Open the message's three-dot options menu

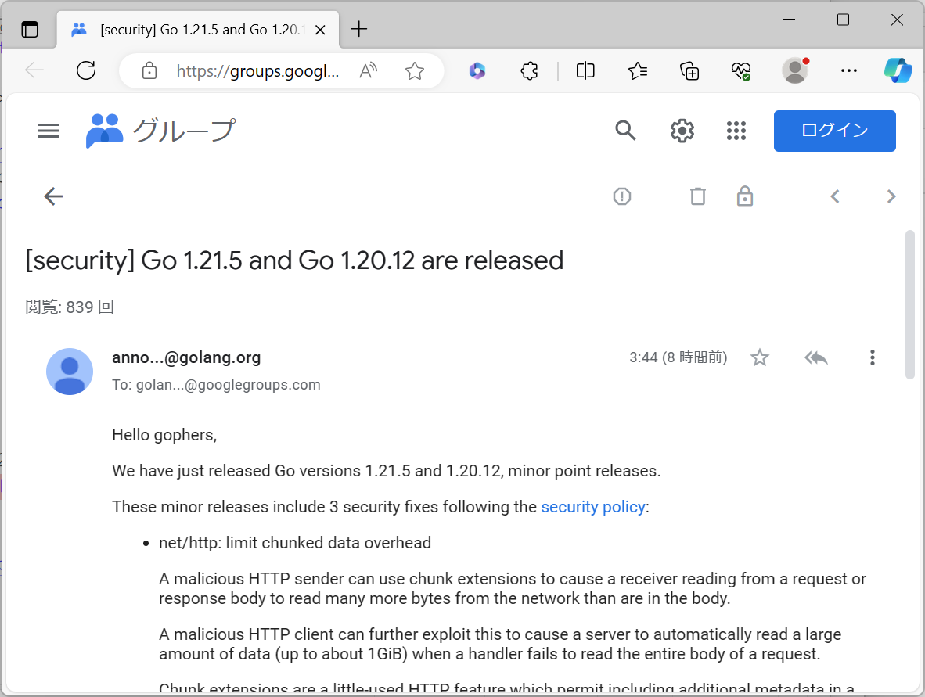[x=872, y=357]
